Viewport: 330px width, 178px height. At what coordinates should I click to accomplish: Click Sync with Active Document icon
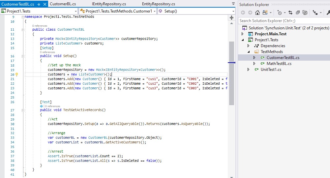tap(290, 13)
